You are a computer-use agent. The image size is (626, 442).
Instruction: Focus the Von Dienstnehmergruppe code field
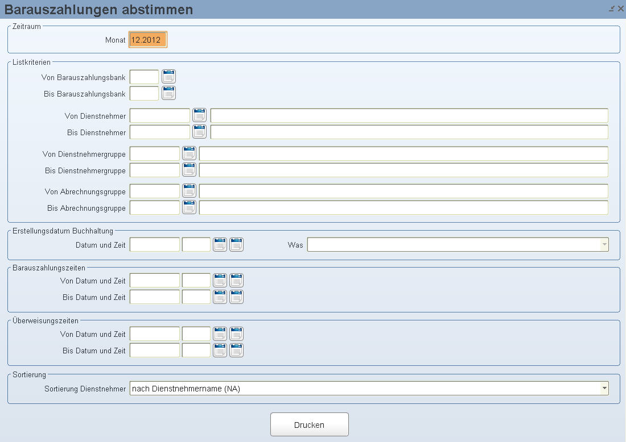[154, 153]
